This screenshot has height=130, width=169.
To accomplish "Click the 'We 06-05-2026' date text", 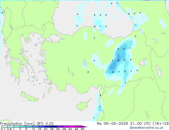I will tap(112, 124).
